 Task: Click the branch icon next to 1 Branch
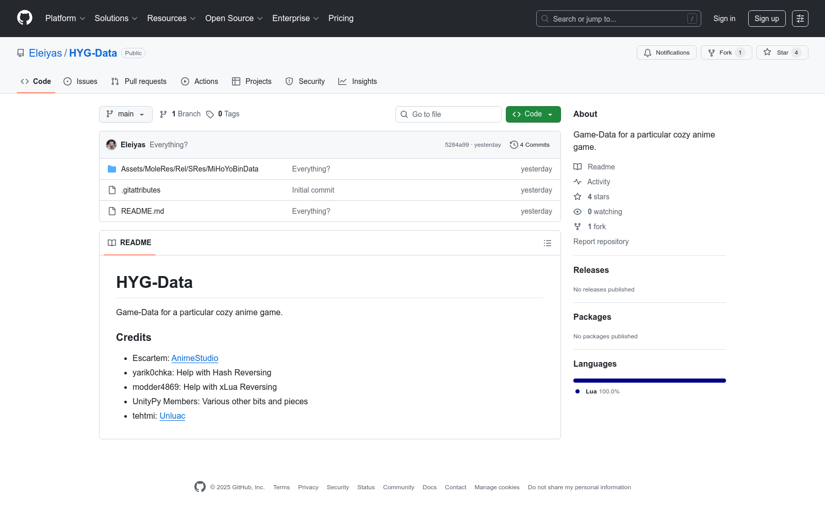[163, 114]
